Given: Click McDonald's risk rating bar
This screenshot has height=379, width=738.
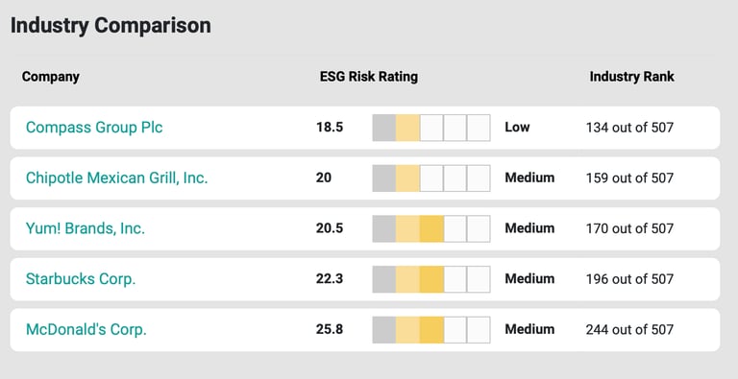Looking at the screenshot, I should coord(431,330).
